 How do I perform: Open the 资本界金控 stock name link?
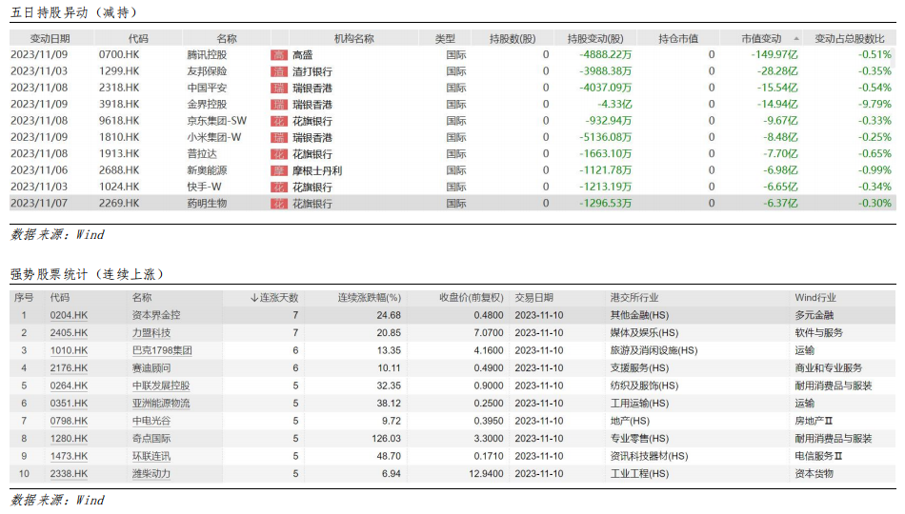(x=156, y=316)
